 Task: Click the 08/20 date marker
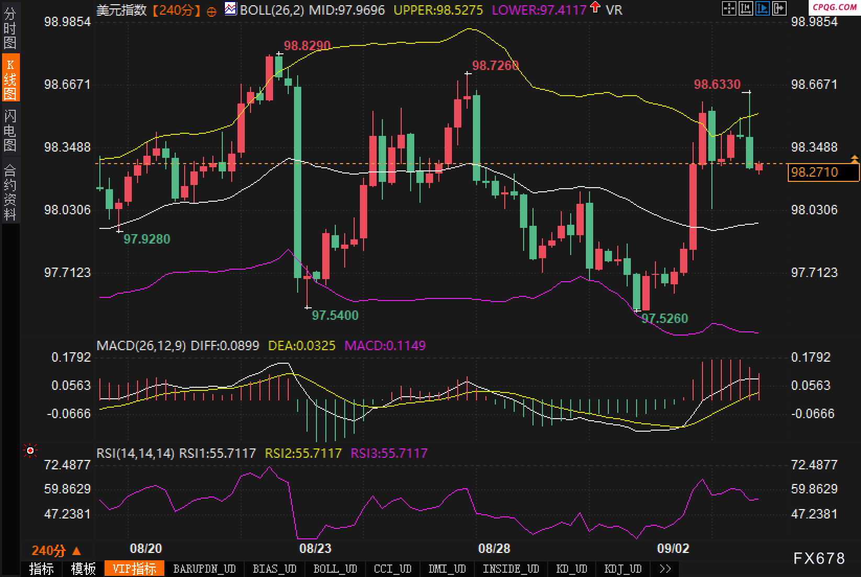pos(146,548)
